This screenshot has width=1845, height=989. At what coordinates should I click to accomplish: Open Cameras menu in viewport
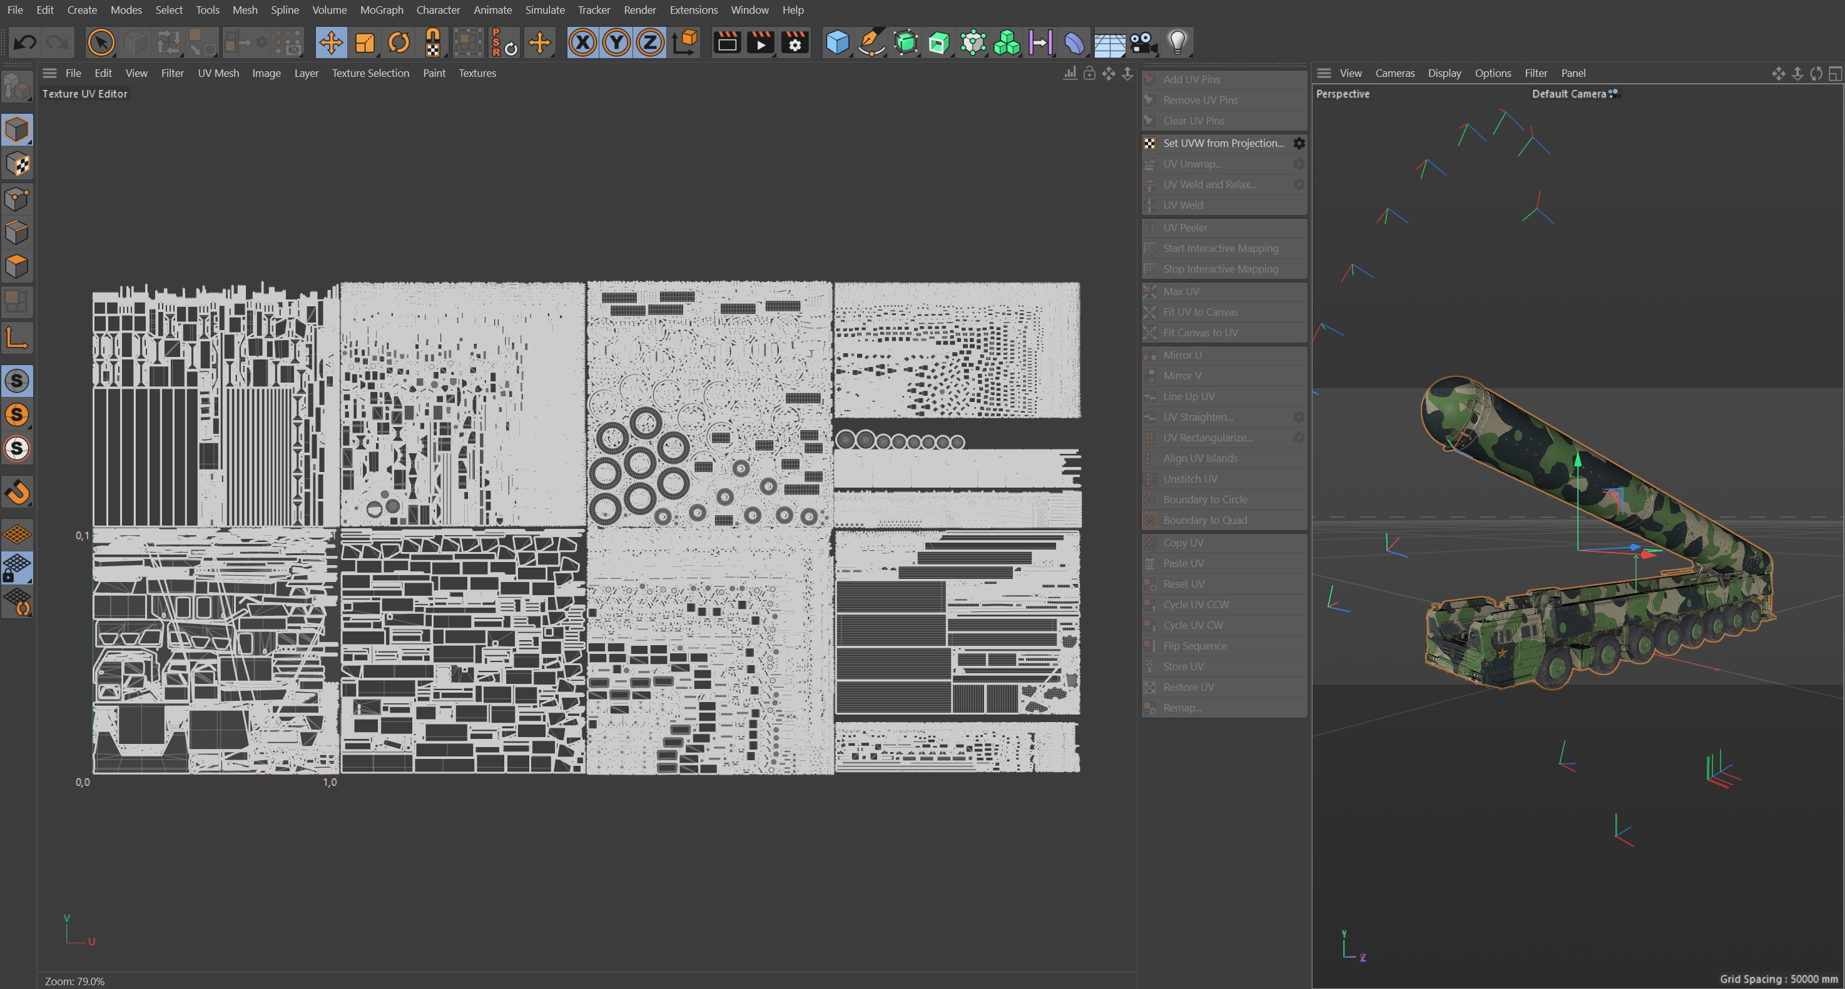pyautogui.click(x=1394, y=73)
